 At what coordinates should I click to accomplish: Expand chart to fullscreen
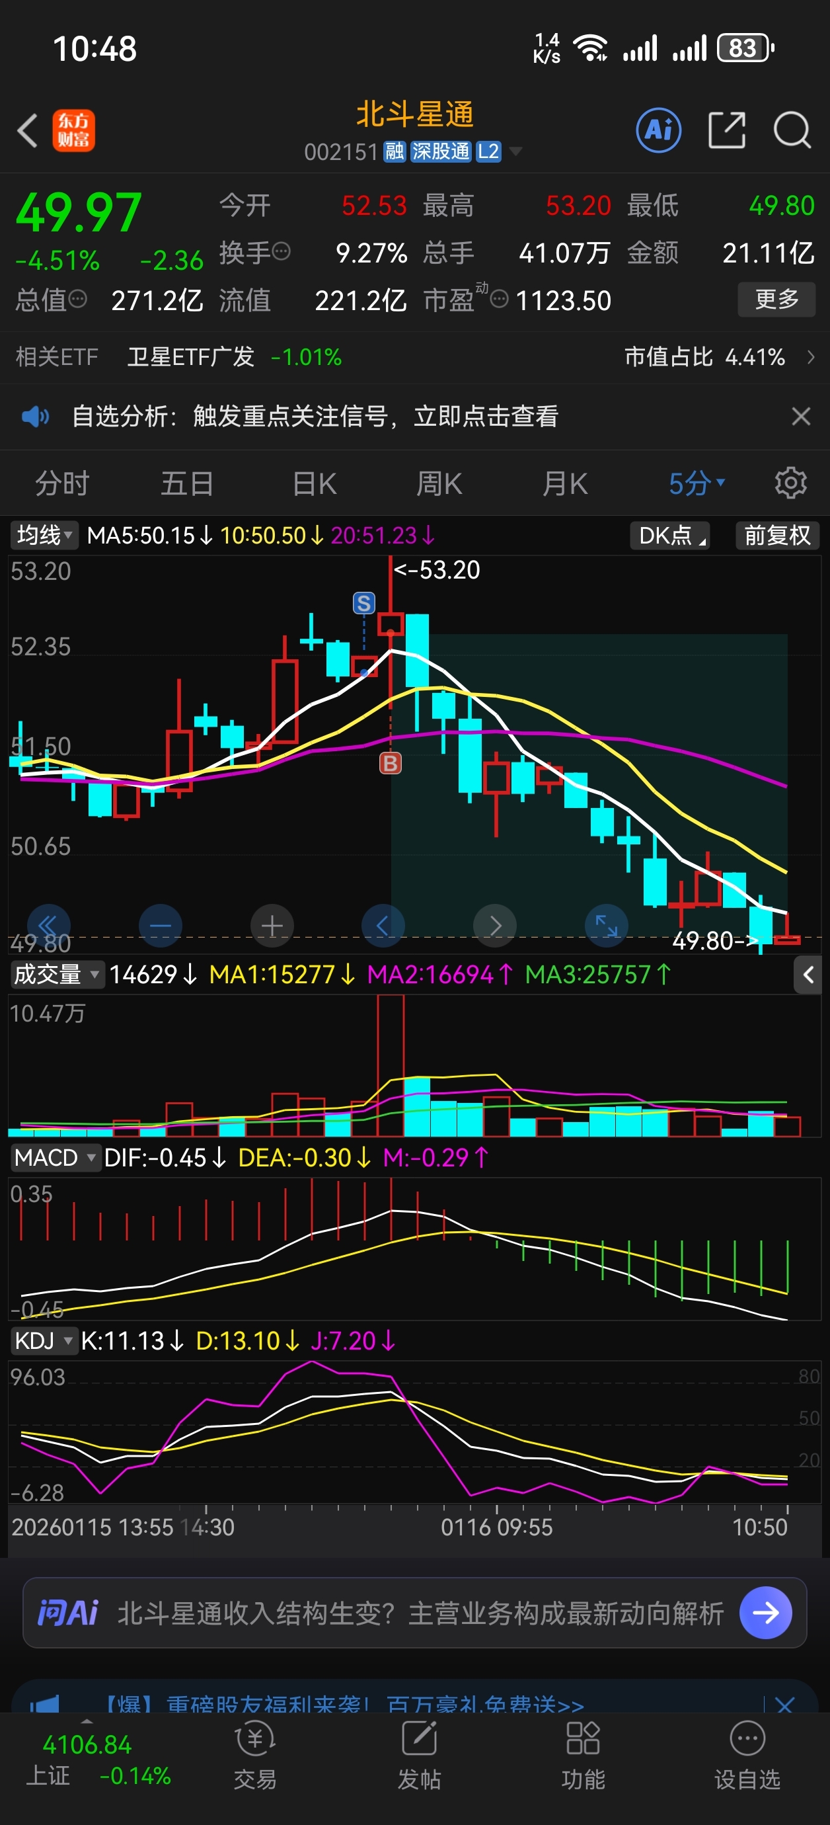click(x=606, y=925)
